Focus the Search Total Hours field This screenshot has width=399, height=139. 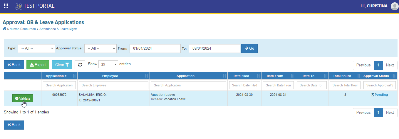pyautogui.click(x=345, y=85)
